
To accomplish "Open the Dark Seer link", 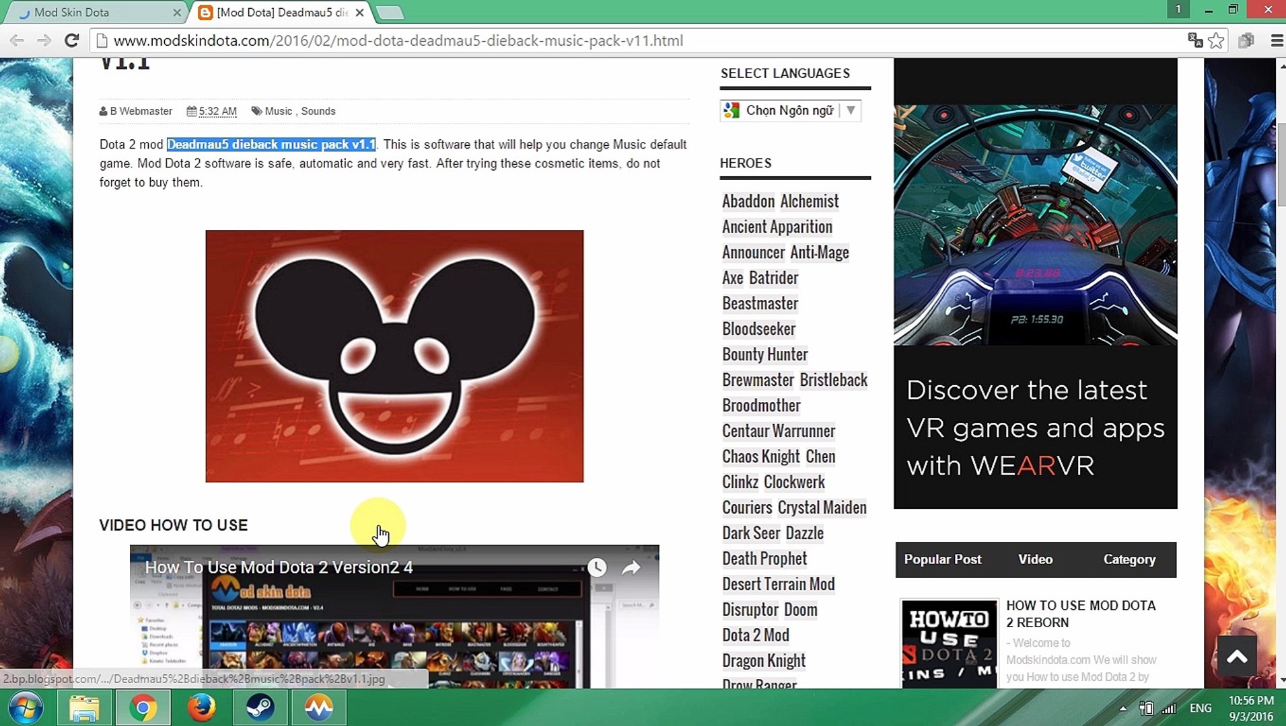I will click(751, 533).
